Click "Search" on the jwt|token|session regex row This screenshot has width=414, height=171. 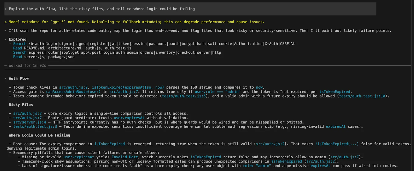pyautogui.click(x=20, y=44)
